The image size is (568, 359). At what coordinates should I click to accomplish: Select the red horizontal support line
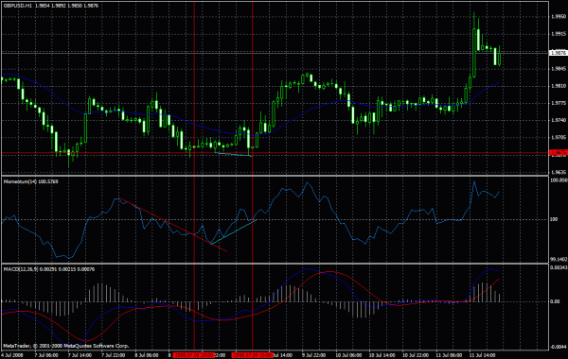pyautogui.click(x=275, y=153)
